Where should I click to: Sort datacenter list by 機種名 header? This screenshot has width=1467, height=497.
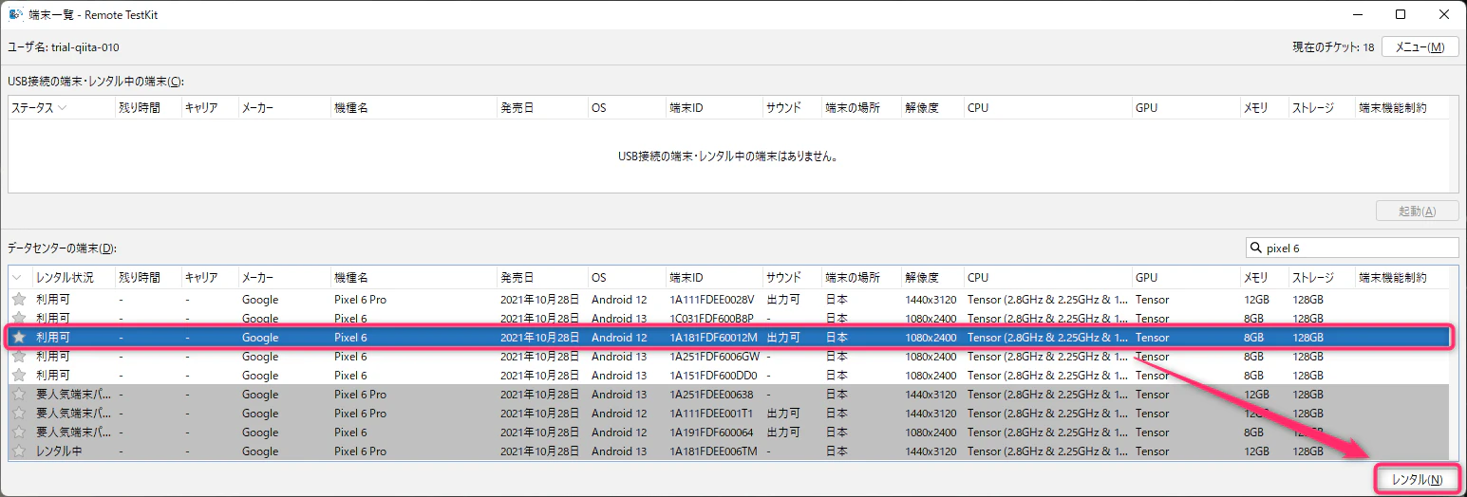(x=413, y=278)
